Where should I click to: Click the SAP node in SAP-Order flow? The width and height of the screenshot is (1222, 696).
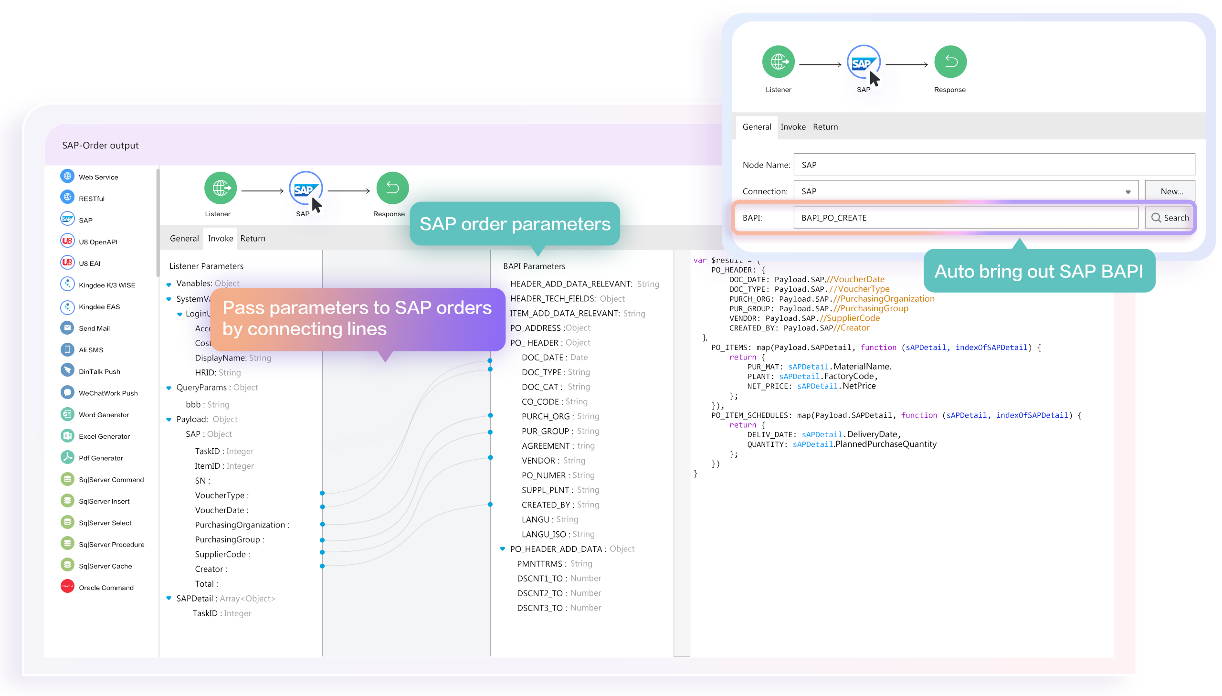[305, 188]
